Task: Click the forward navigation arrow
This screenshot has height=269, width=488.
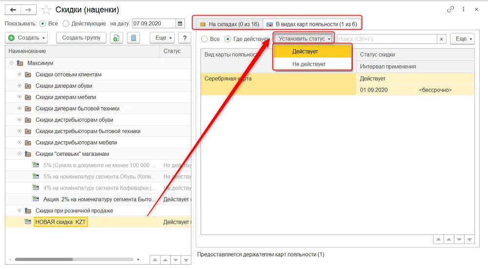Action: coord(28,10)
